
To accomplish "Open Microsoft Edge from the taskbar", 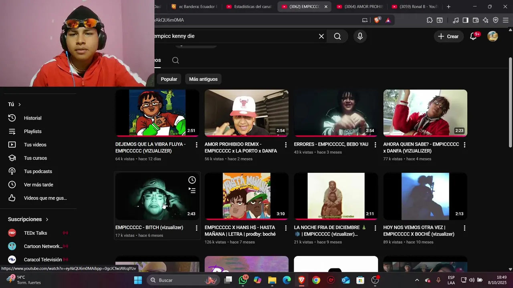I will click(x=287, y=280).
